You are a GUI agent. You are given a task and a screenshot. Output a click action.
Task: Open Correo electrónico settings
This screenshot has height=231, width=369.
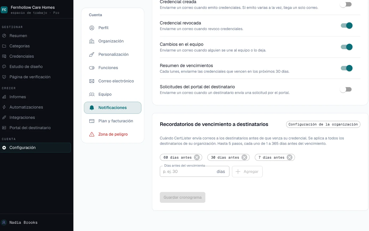[x=113, y=81]
